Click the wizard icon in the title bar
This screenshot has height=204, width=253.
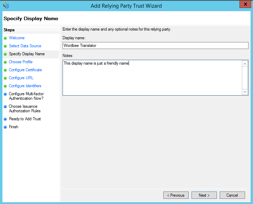pyautogui.click(x=6, y=6)
